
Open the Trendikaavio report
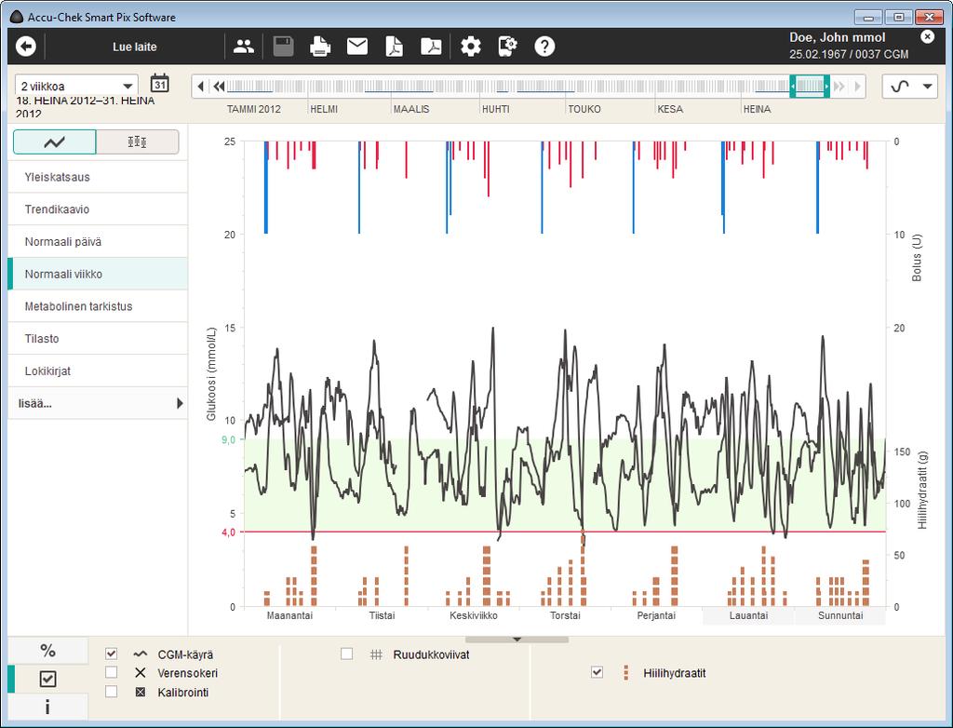98,209
